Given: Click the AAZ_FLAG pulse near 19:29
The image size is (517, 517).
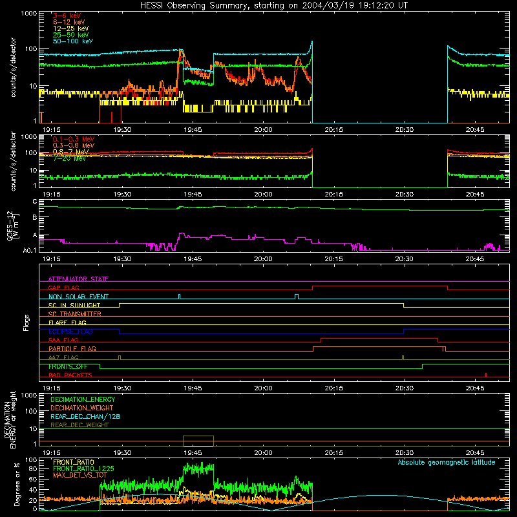Looking at the screenshot, I should coord(120,357).
